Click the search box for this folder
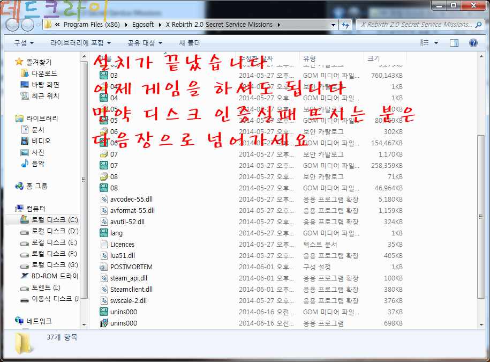The width and height of the screenshot is (490, 362). pos(412,25)
